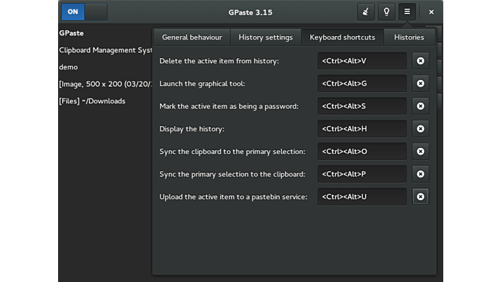Open the History settings tab
Image resolution: width=502 pixels, height=282 pixels.
click(266, 37)
